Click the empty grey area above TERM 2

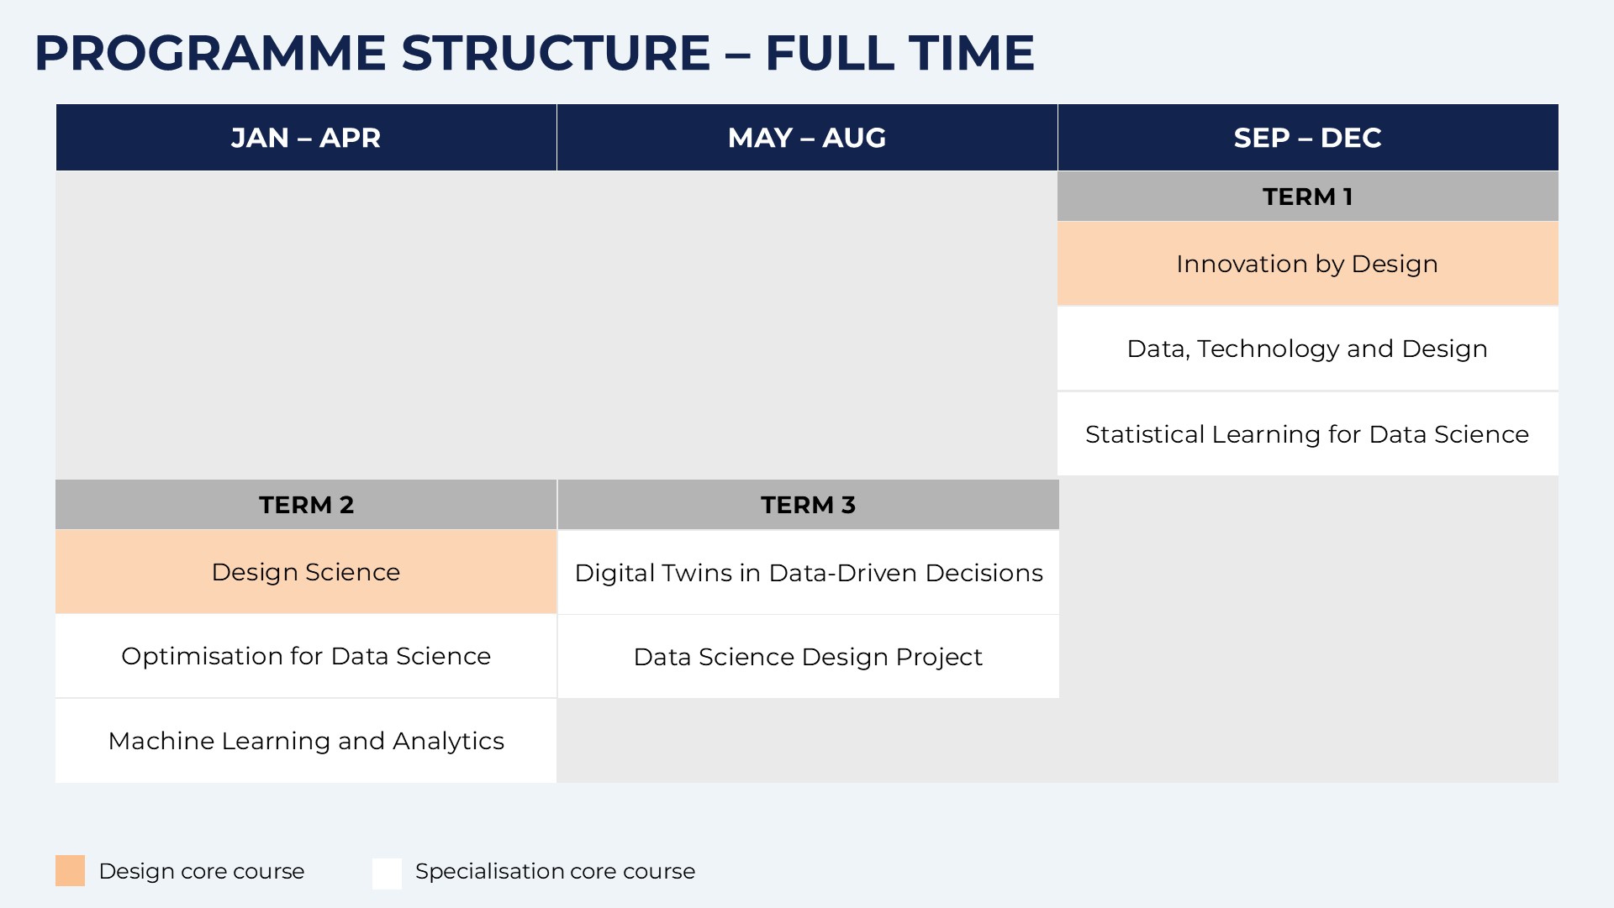coord(306,325)
